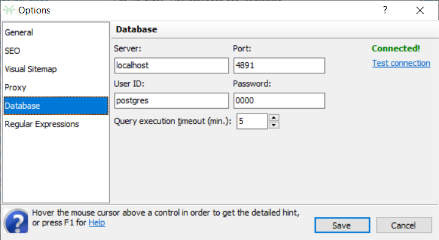Close the Options dialog window
Viewport: 439px width, 240px height.
(x=420, y=10)
